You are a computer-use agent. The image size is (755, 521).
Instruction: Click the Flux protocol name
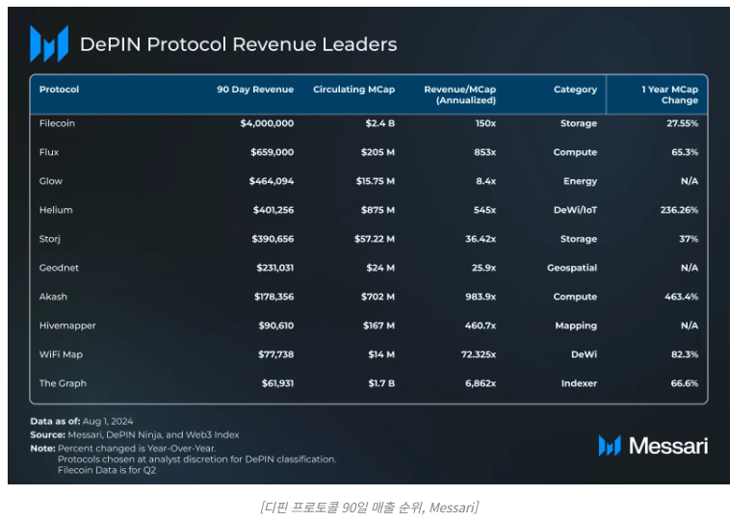coord(50,152)
